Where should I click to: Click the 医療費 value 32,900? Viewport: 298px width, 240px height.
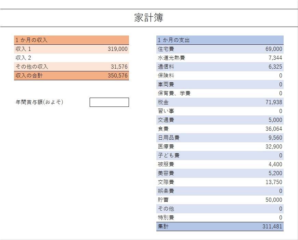click(274, 146)
